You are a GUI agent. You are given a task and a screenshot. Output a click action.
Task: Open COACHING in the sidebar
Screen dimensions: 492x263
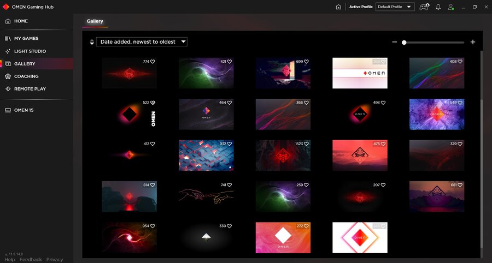tap(37, 76)
